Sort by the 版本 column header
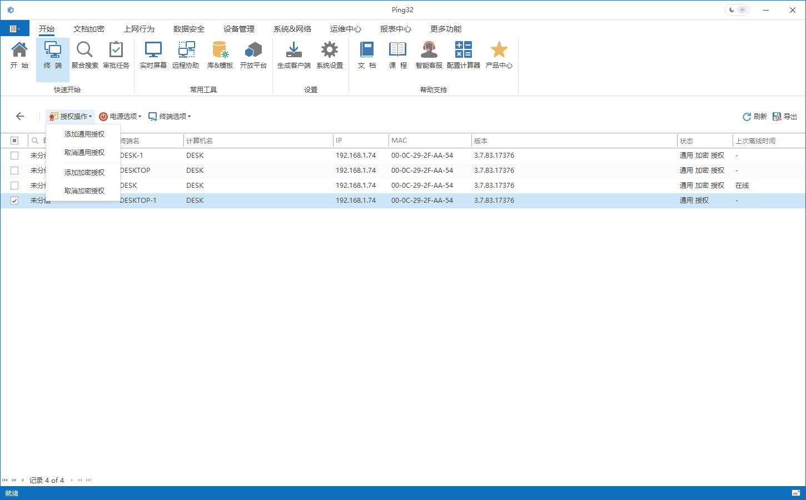The image size is (806, 500). [x=574, y=141]
